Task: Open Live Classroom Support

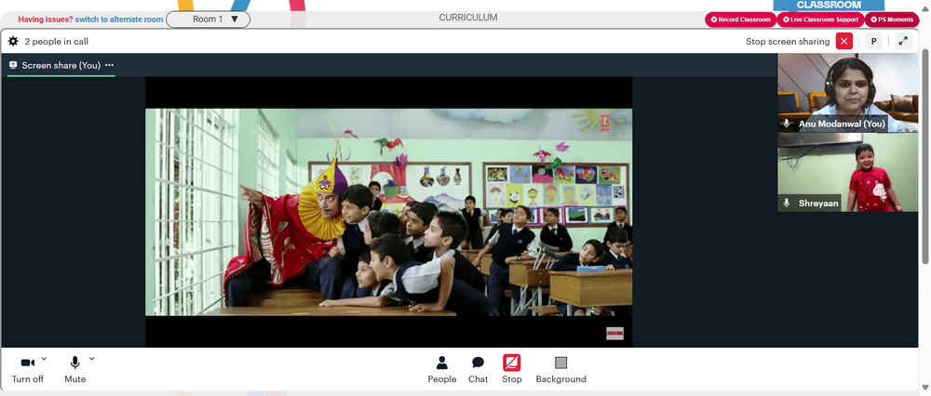Action: click(820, 20)
